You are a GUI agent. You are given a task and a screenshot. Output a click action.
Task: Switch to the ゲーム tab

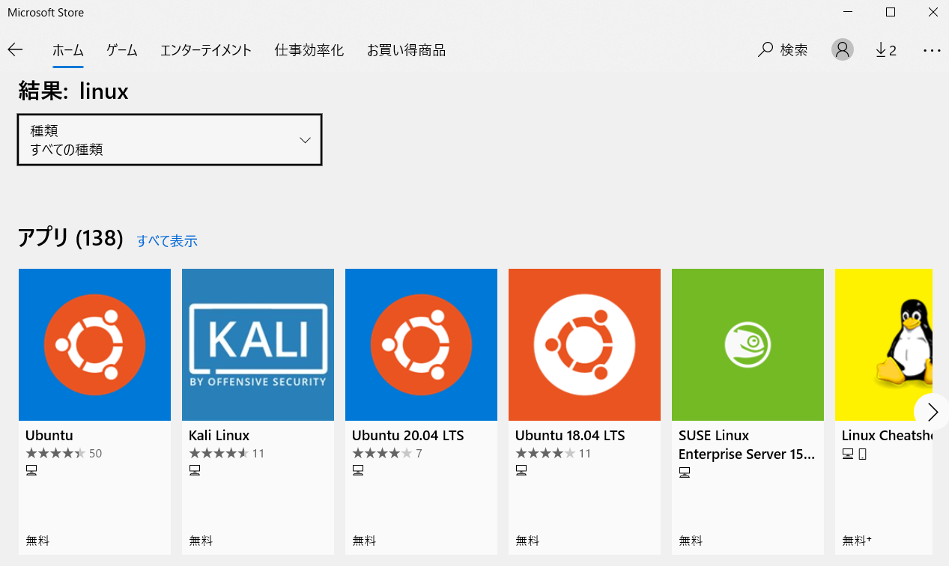tap(121, 50)
